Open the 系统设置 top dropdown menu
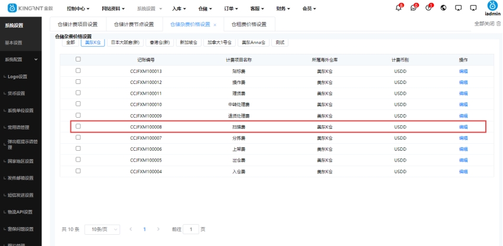Screen dimensions: 503x246 click(x=149, y=9)
